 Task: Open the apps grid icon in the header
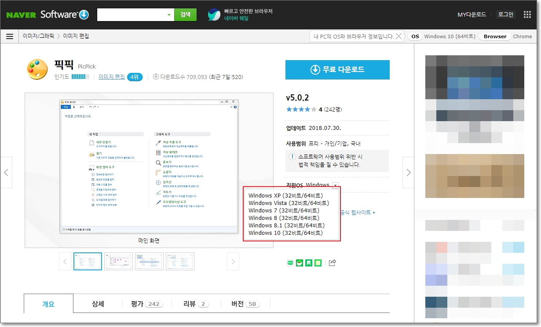(527, 14)
